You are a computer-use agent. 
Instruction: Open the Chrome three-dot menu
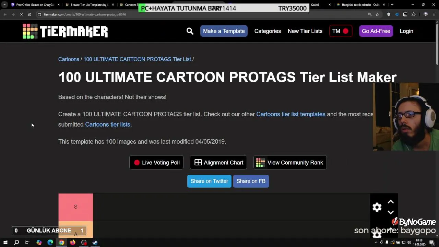tap(434, 14)
